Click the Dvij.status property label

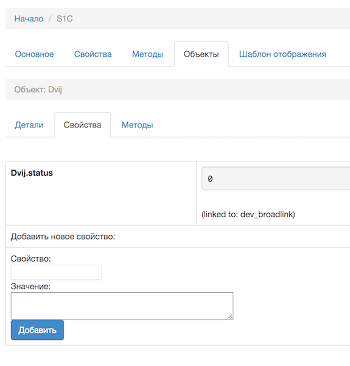click(x=32, y=173)
